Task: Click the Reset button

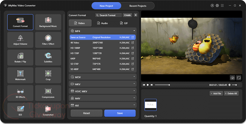Action: (x=87, y=113)
